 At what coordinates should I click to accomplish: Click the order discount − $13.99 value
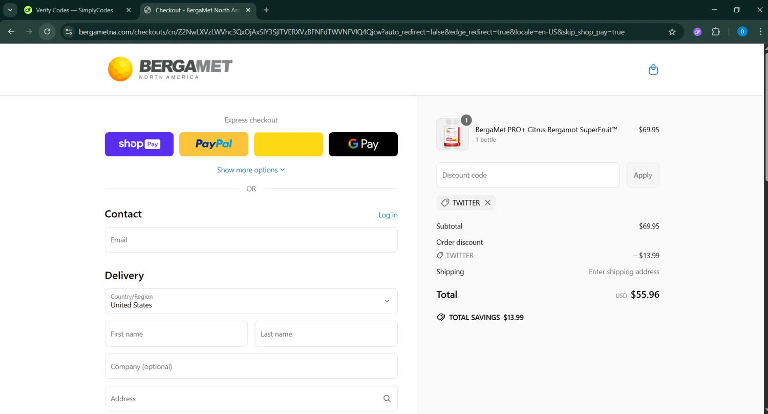(647, 256)
